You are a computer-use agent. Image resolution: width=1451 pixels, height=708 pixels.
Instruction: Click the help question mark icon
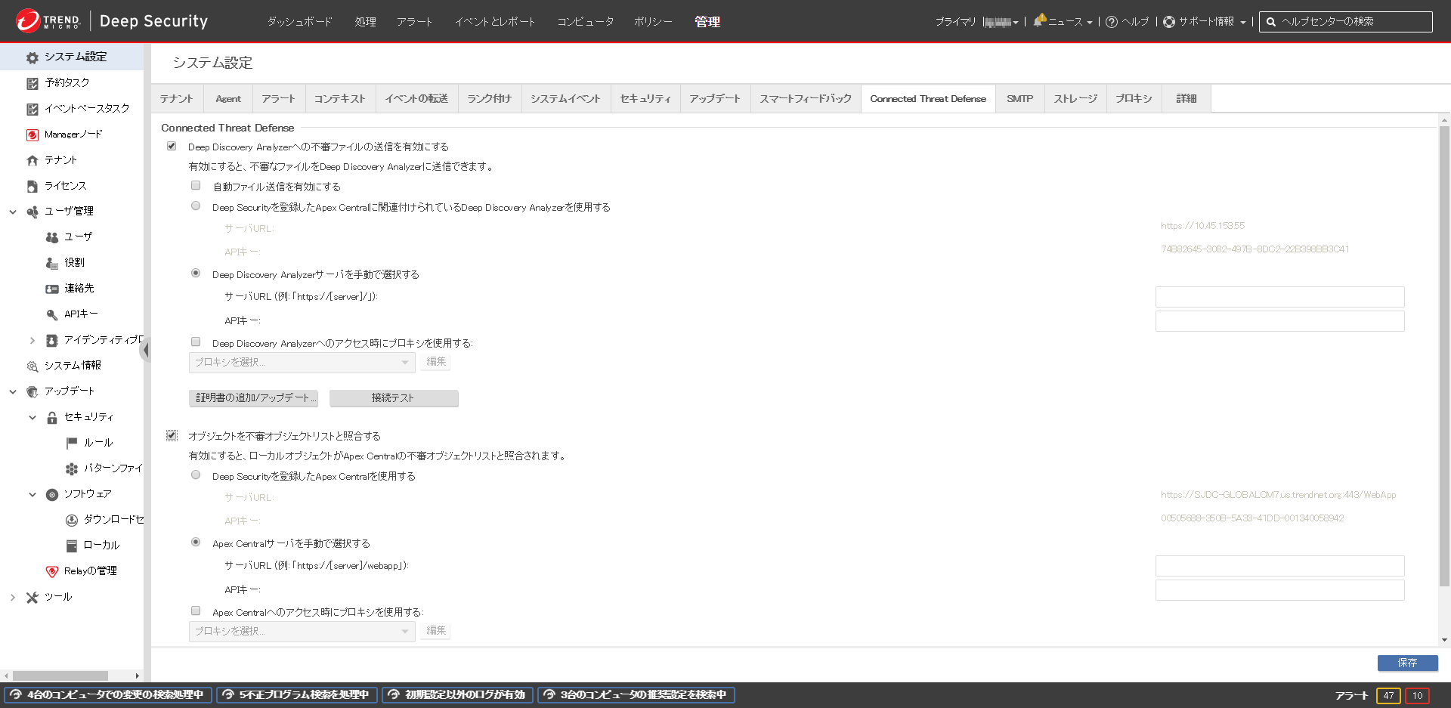coord(1111,22)
